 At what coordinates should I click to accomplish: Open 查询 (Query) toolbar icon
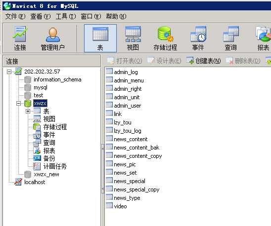click(231, 38)
